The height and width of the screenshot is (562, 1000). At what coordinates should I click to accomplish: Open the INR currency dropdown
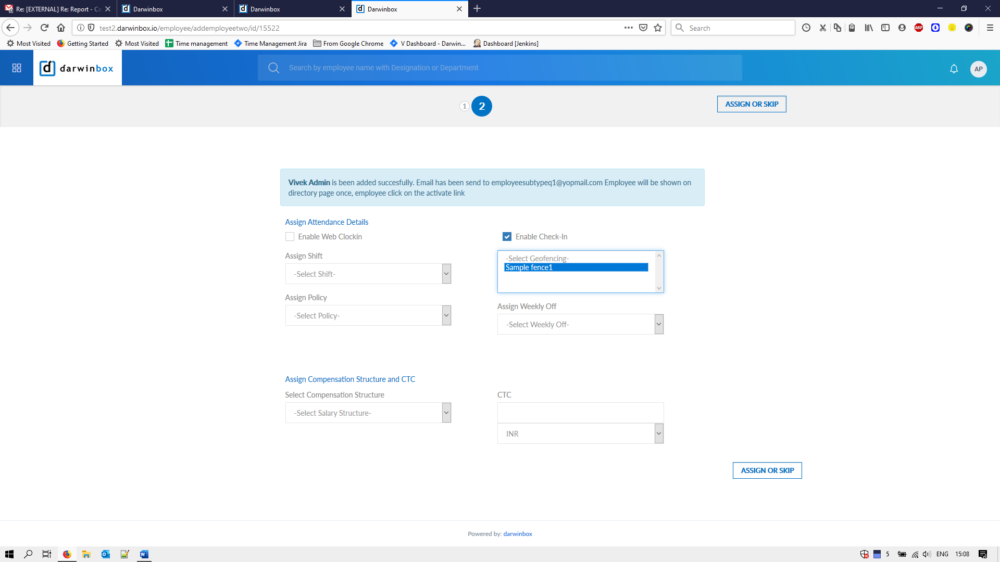click(x=580, y=434)
